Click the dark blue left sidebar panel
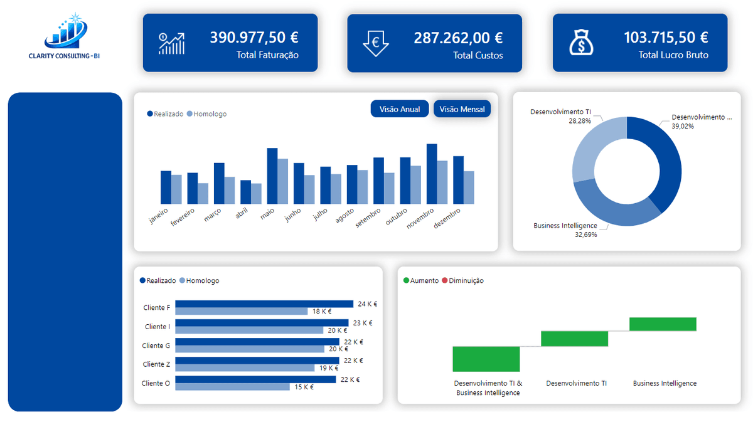 pos(65,251)
